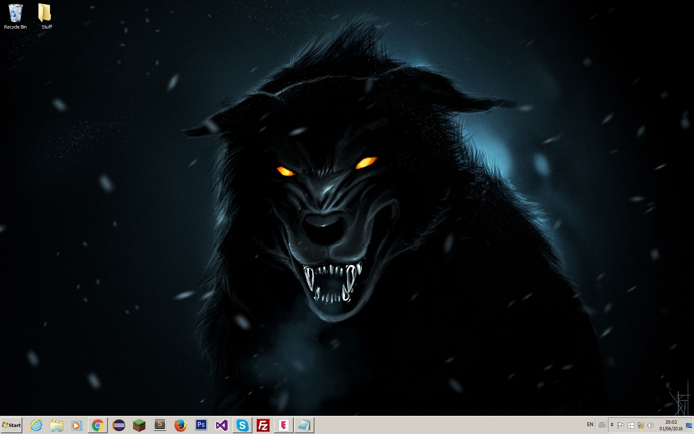Screen dimensions: 694x434
Task: Switch to the pink download-arrow app in the taskbar
Action: point(284,425)
